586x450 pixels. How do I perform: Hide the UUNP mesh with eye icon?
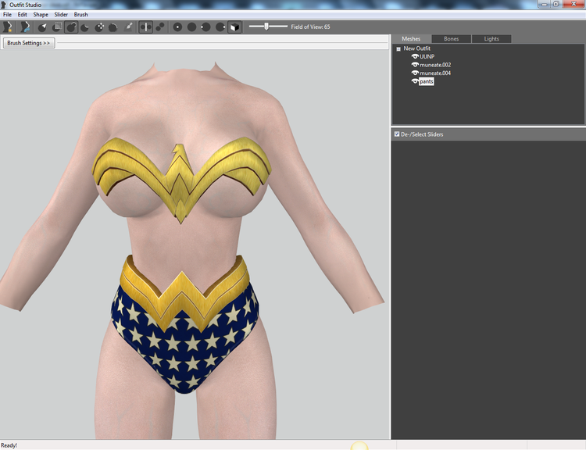[415, 56]
